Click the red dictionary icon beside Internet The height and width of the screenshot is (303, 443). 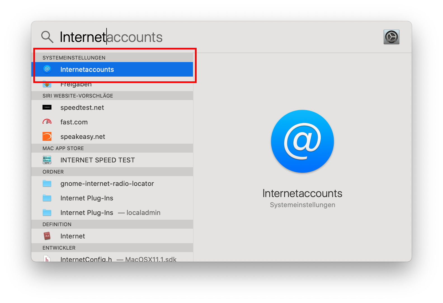[x=47, y=236]
